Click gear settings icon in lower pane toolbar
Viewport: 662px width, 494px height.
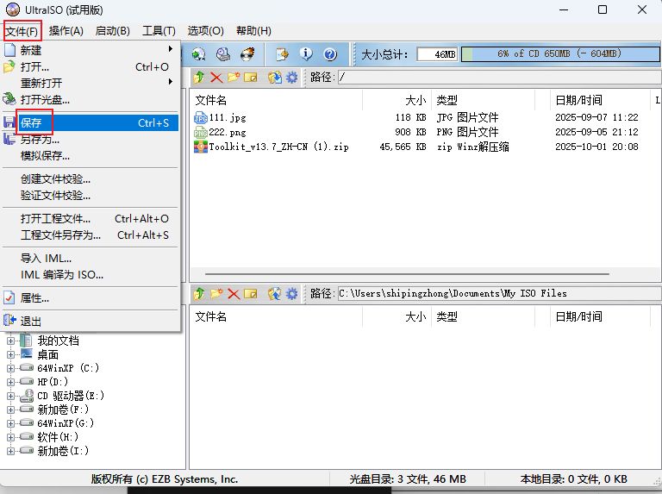292,293
